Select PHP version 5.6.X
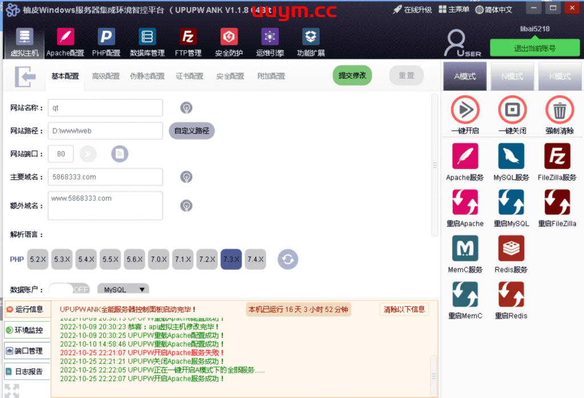Image resolution: width=584 pixels, height=398 pixels. click(x=135, y=259)
